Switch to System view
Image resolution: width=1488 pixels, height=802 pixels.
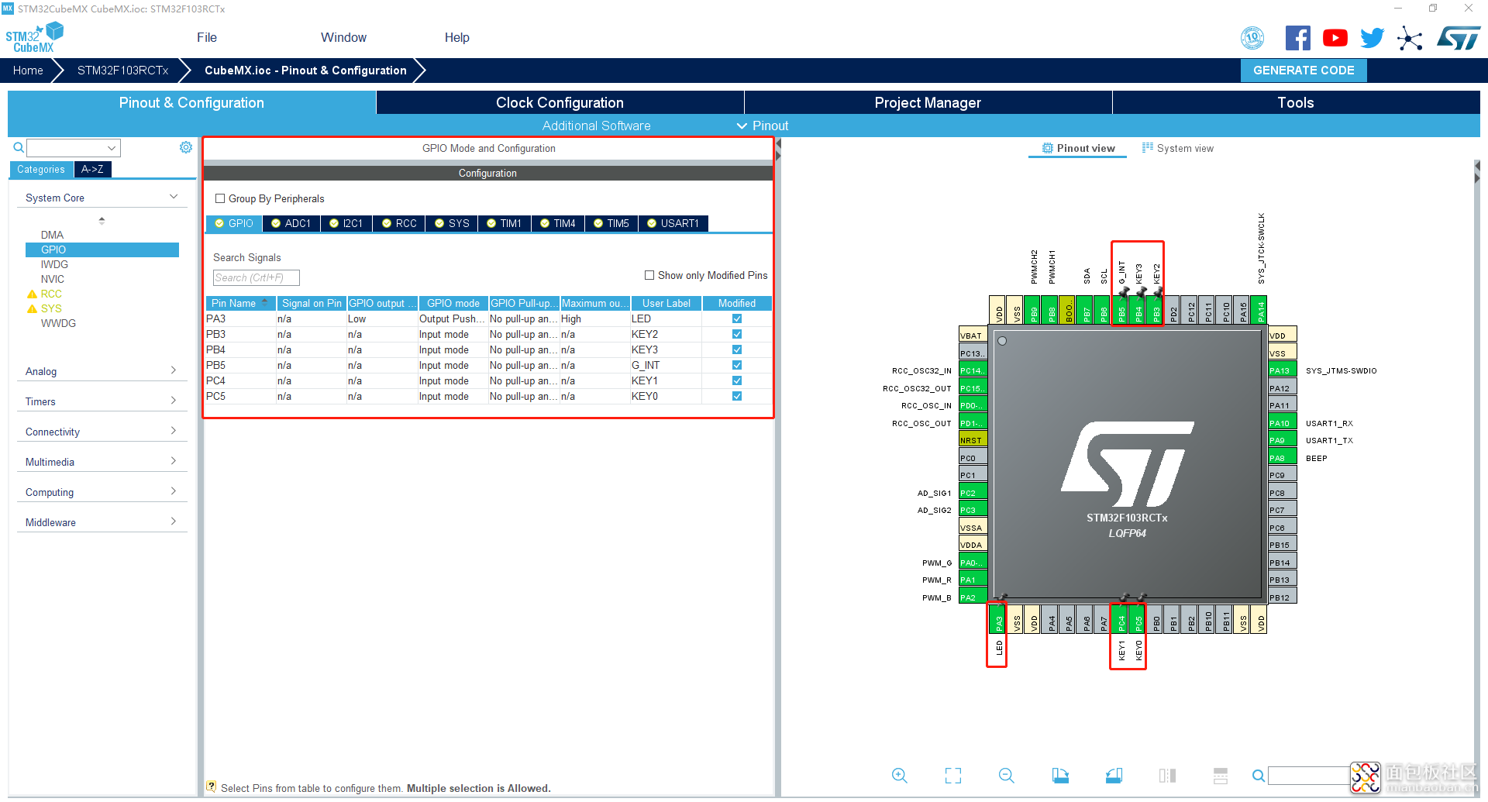[x=1178, y=148]
